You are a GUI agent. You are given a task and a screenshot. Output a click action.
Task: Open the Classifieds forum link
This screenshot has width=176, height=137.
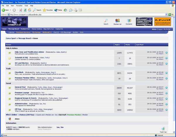[19, 72]
